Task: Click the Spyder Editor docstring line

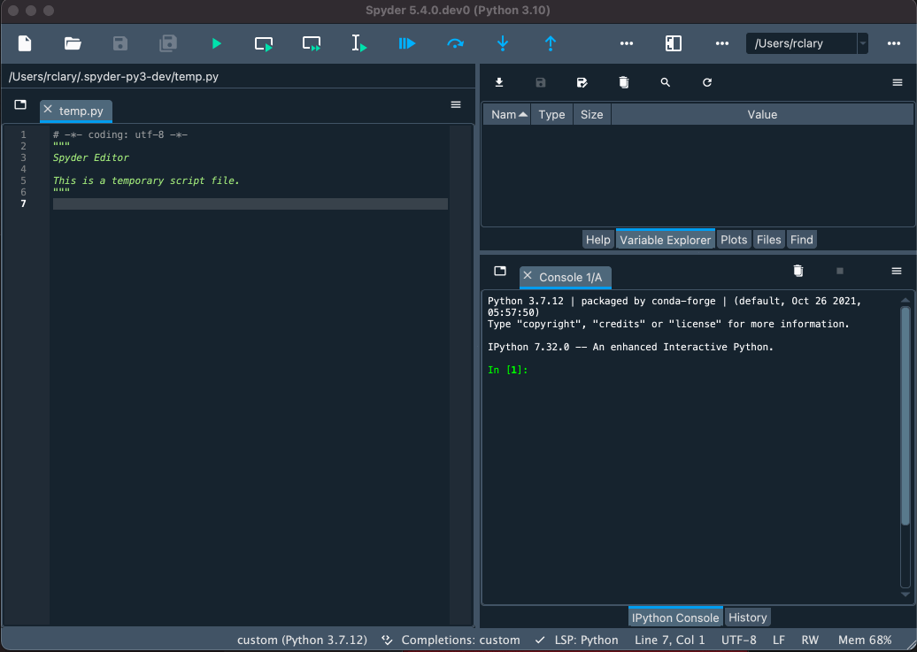Action: coord(90,157)
